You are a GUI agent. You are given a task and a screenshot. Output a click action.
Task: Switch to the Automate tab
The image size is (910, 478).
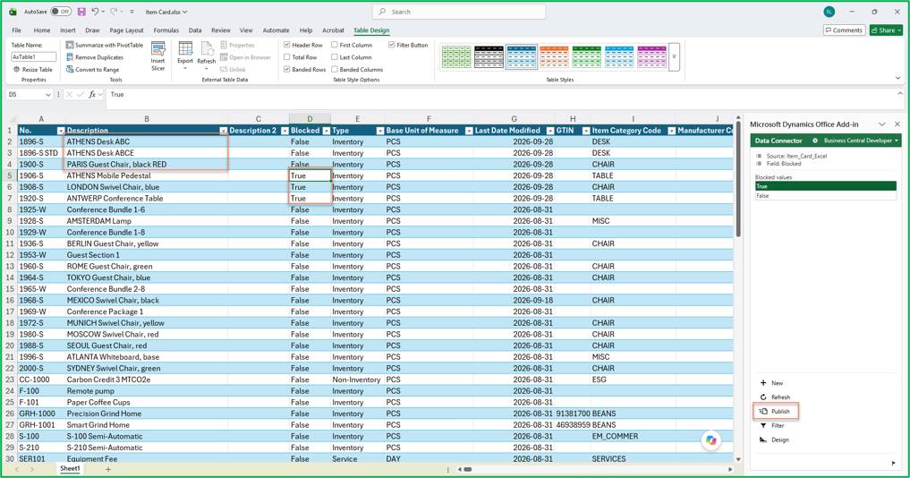pyautogui.click(x=276, y=30)
